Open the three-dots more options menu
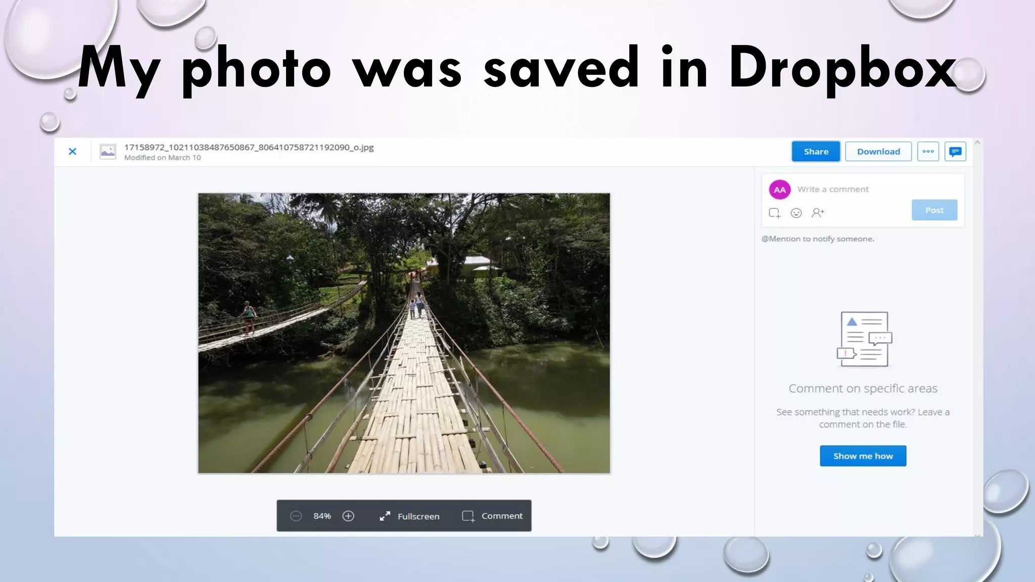Screen dimensions: 1035x582 (x=928, y=152)
